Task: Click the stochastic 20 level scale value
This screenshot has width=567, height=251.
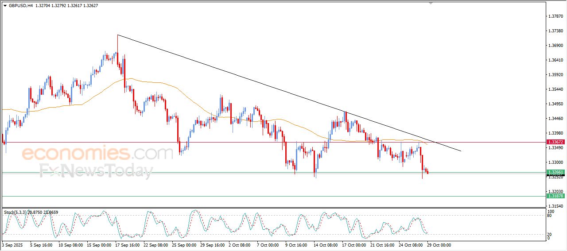Action: coord(550,234)
